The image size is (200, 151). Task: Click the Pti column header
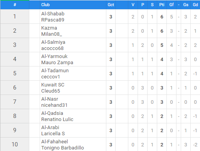tap(162, 5)
